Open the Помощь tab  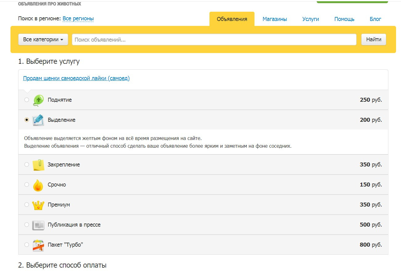(344, 19)
